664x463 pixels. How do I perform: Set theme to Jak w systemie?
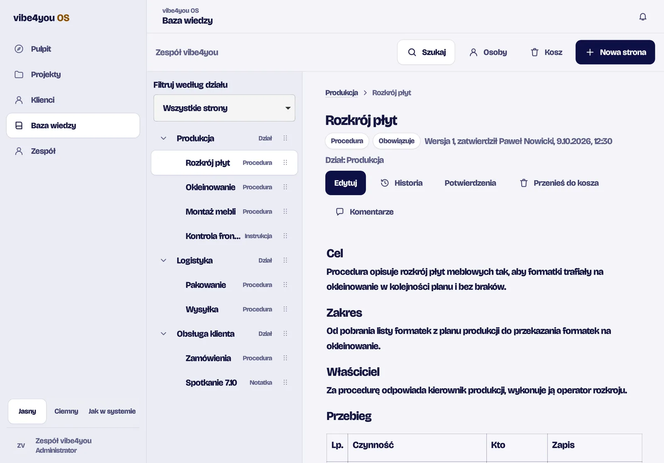tap(112, 411)
